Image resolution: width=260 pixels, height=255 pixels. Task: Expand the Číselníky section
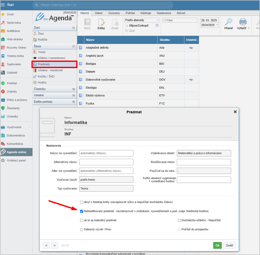pyautogui.click(x=74, y=89)
